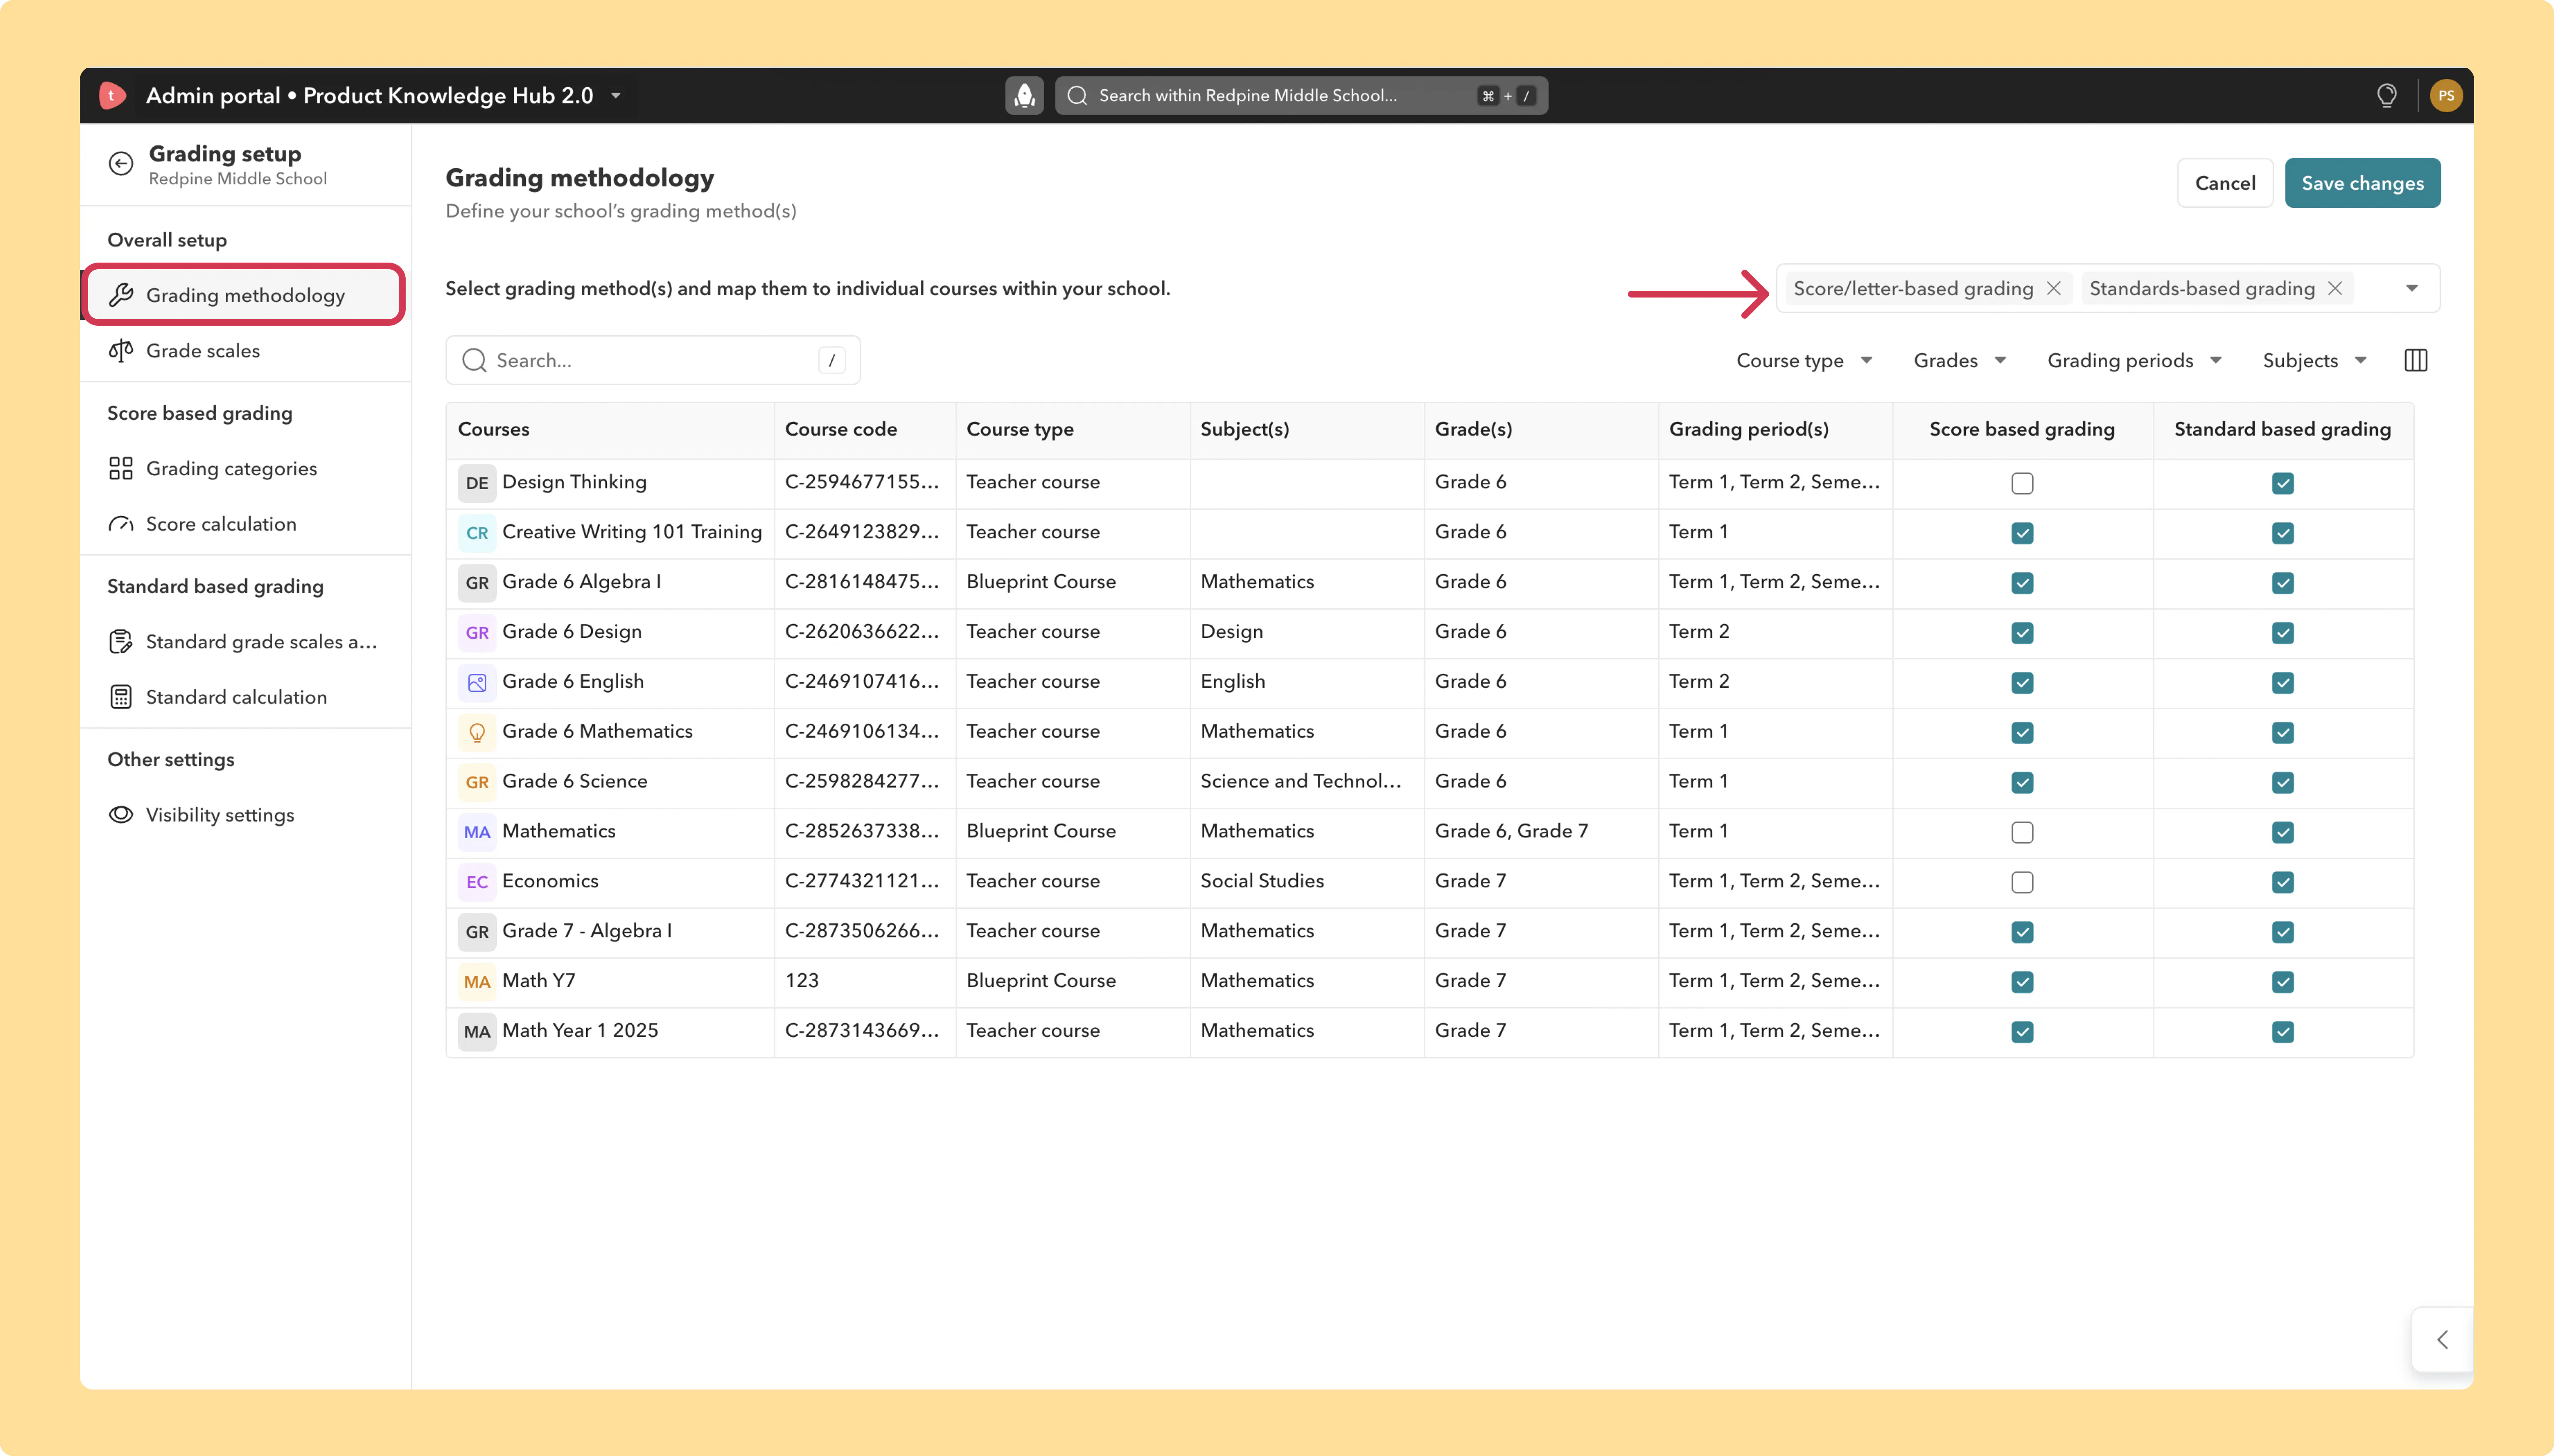The height and width of the screenshot is (1456, 2554).
Task: Click the Grade 6 Design course name
Action: [x=572, y=631]
